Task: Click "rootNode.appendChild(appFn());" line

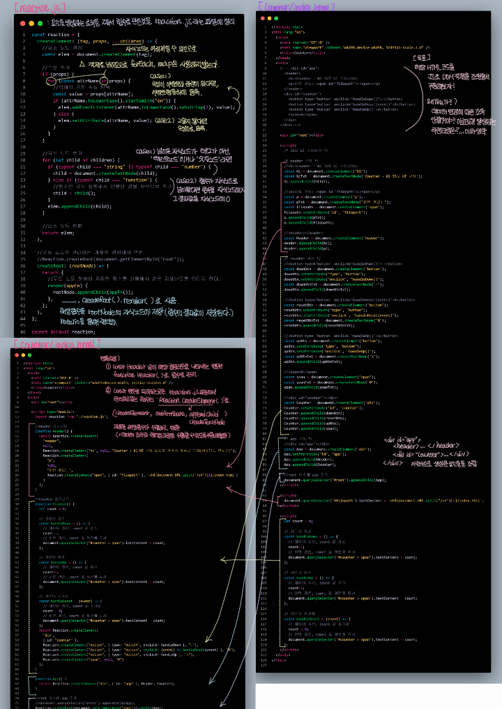Action: (x=93, y=292)
